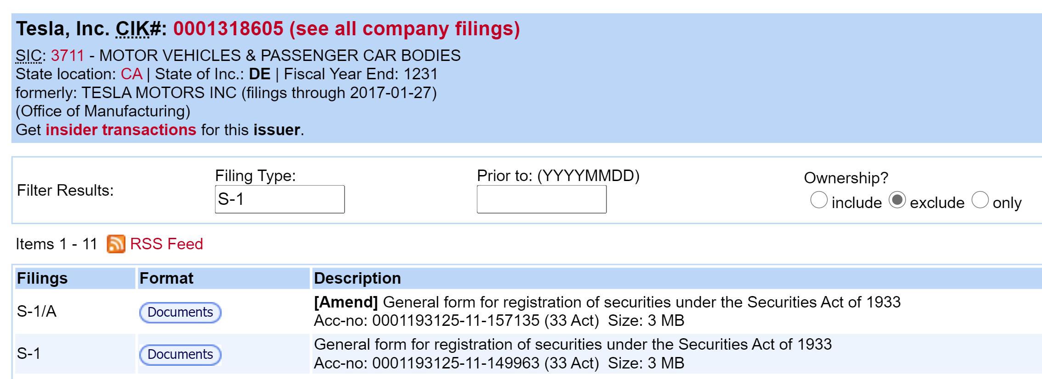The image size is (1042, 379).
Task: Click the CA state location link
Action: coord(131,74)
